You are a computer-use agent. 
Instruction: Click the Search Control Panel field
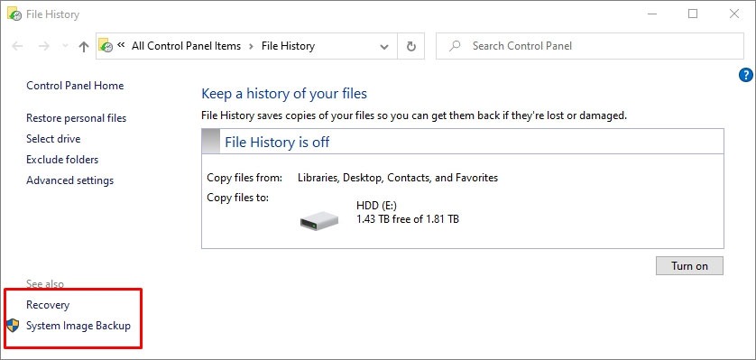pos(590,46)
